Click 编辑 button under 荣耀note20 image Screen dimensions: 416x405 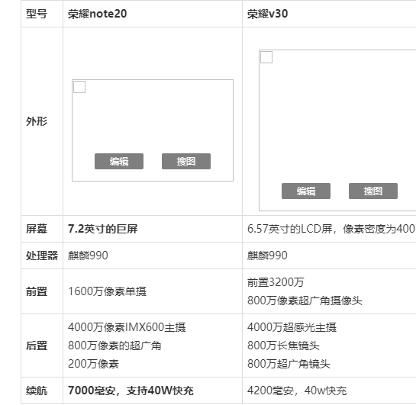click(119, 161)
